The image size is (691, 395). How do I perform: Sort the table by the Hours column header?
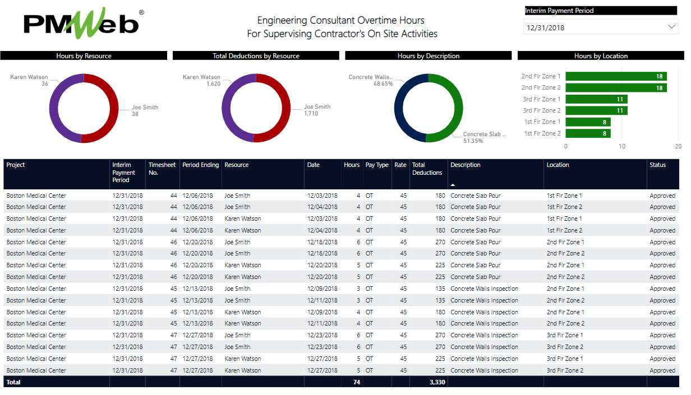352,165
